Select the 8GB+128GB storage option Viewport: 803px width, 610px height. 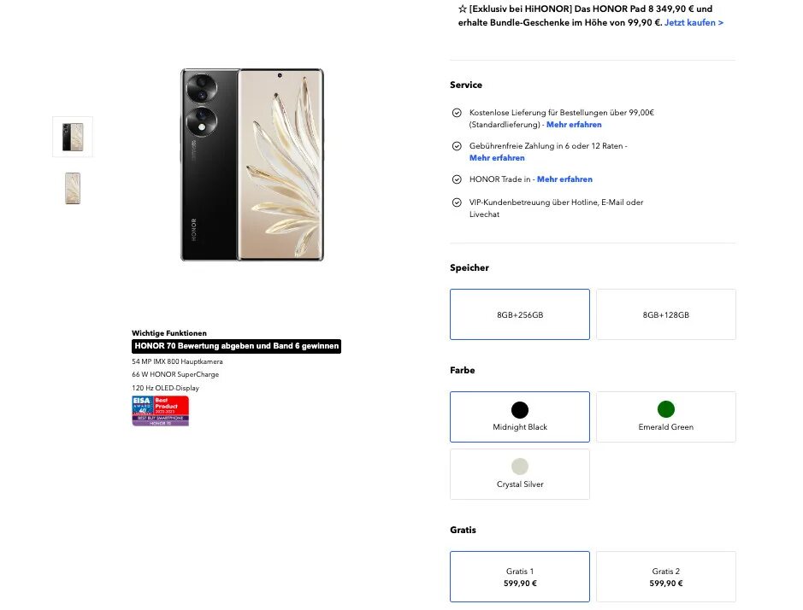[x=666, y=314]
